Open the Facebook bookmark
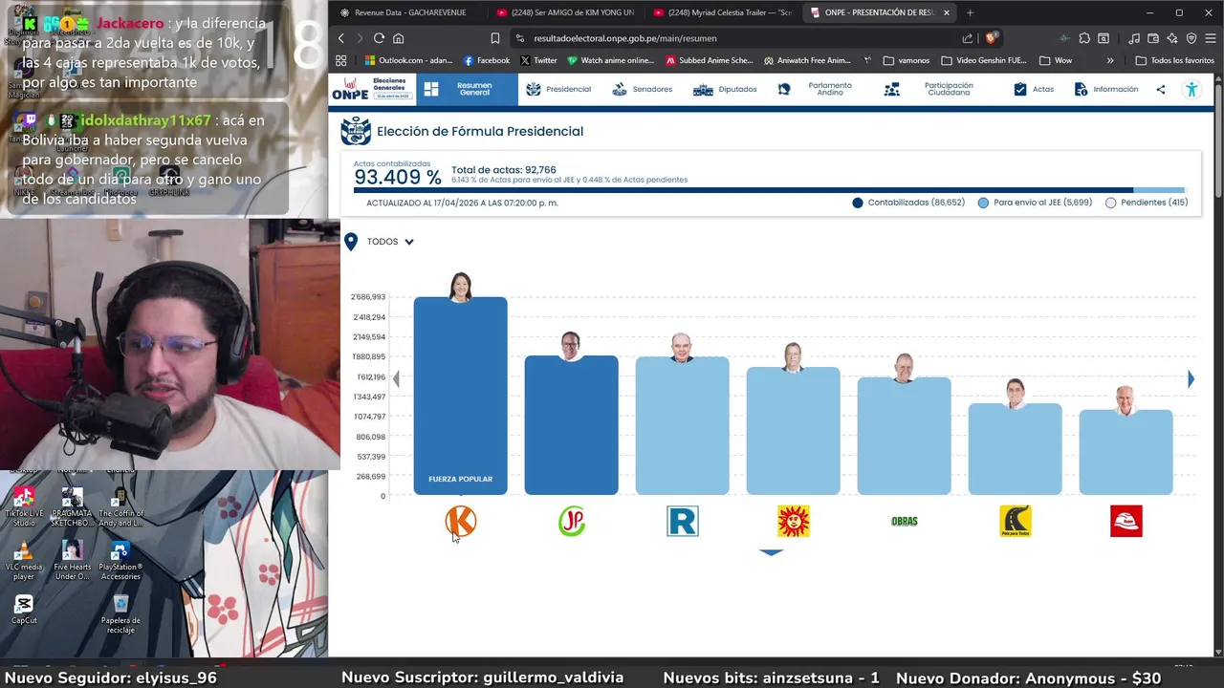1224x688 pixels. click(x=487, y=60)
